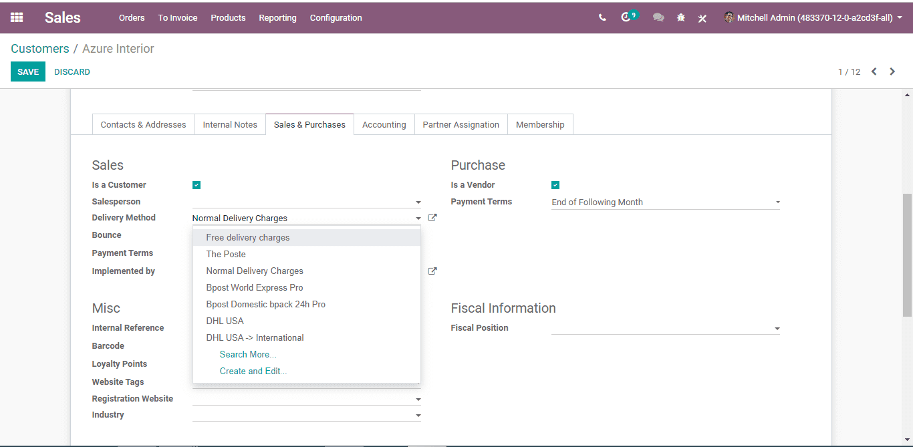The width and height of the screenshot is (913, 447).
Task: Choose Normal Delivery Charges from list
Action: 307,271
